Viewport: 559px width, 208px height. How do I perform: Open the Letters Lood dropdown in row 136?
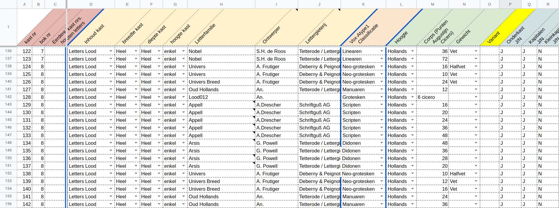[x=111, y=51]
